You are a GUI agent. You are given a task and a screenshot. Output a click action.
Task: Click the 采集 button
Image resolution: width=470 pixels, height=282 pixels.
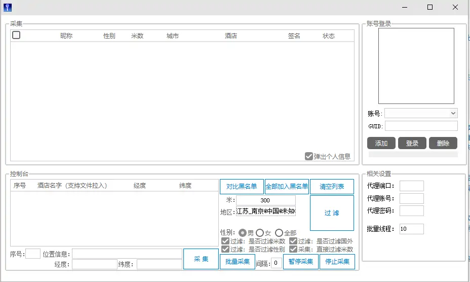(201, 259)
